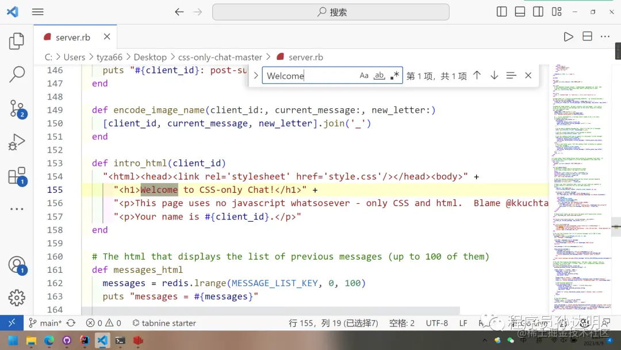Open Source Control view with 2 badge
Image resolution: width=621 pixels, height=350 pixels.
pos(17,108)
